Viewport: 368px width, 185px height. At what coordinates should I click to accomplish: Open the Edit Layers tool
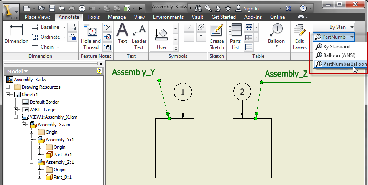click(299, 37)
